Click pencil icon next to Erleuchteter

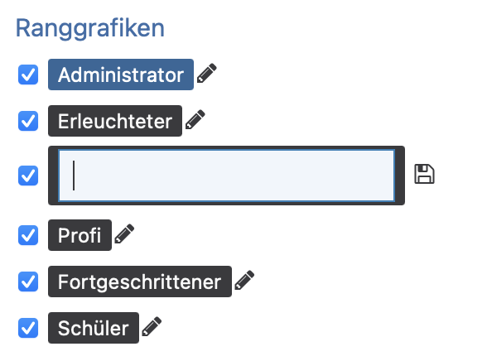click(x=195, y=119)
